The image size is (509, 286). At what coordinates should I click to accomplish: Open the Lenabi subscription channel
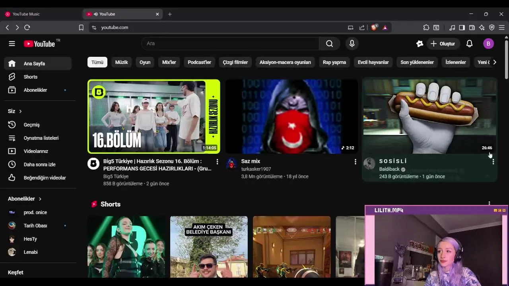[x=38, y=252]
